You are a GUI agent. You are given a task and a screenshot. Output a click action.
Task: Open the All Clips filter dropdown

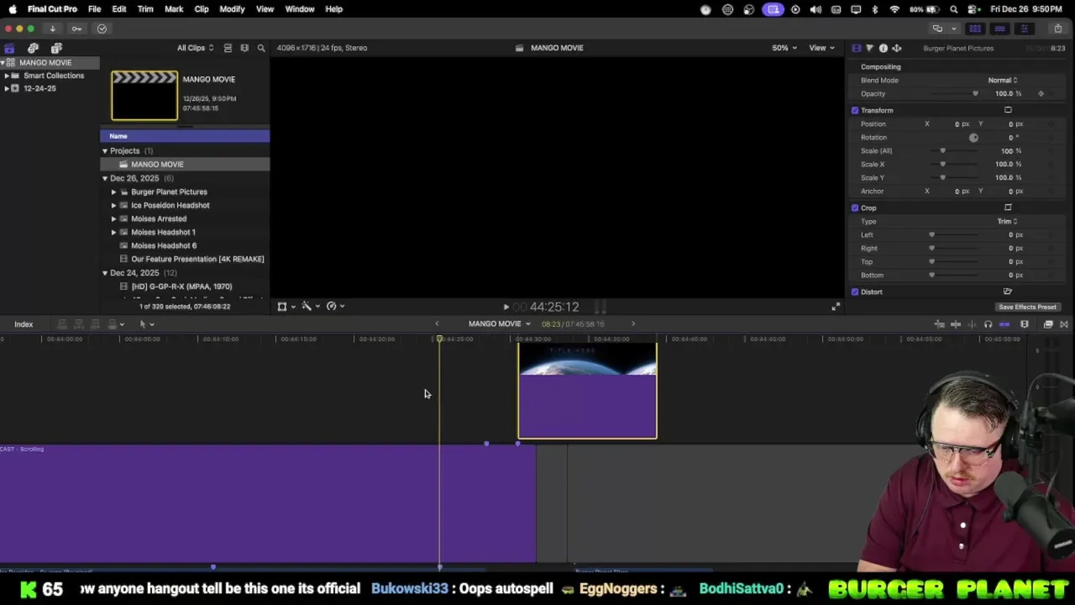pos(195,48)
